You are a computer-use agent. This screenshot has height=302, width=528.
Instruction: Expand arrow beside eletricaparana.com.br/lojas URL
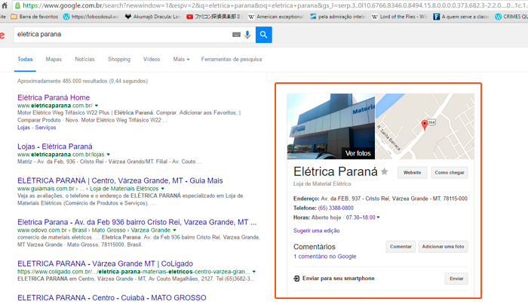coord(109,154)
